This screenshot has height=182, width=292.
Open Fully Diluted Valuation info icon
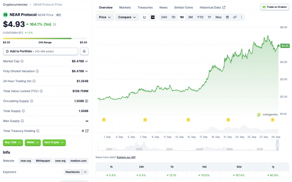[37, 71]
